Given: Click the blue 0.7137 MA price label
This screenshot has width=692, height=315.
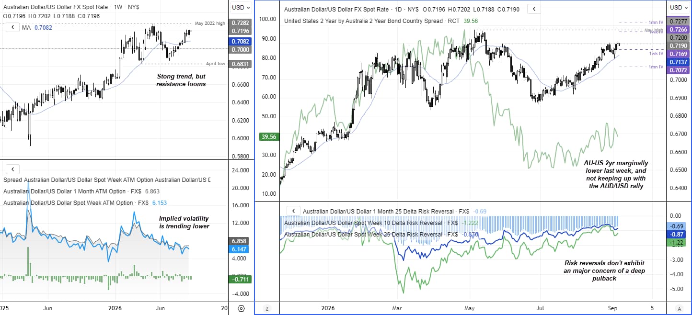Looking at the screenshot, I should 678,62.
